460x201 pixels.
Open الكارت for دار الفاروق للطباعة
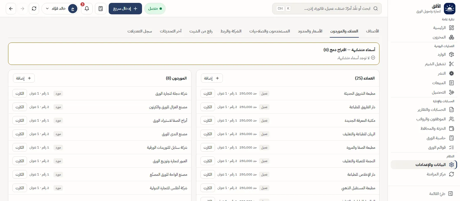point(208,107)
